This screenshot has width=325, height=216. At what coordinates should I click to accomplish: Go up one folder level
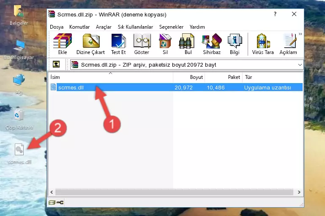point(56,65)
